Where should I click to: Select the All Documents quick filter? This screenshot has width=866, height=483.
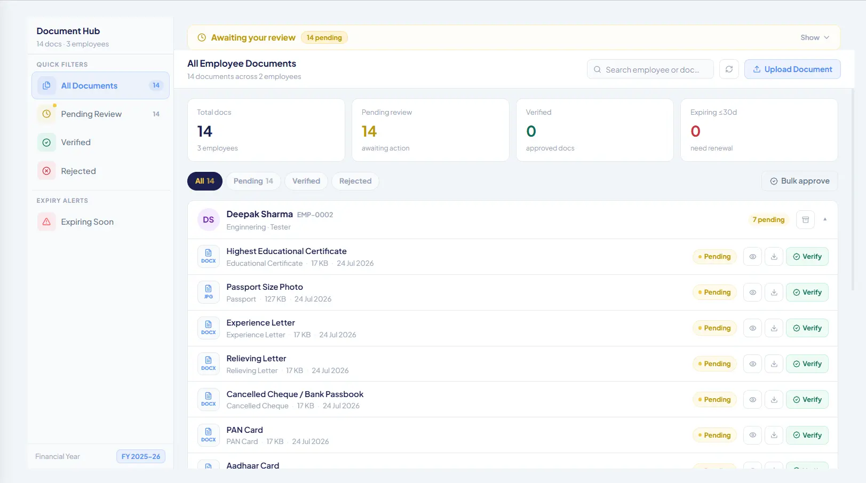click(100, 85)
